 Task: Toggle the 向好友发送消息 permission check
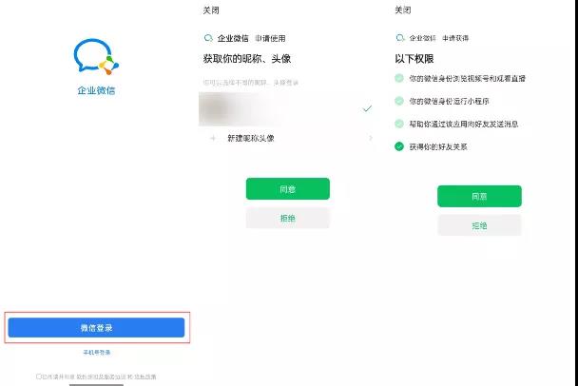[x=399, y=124]
